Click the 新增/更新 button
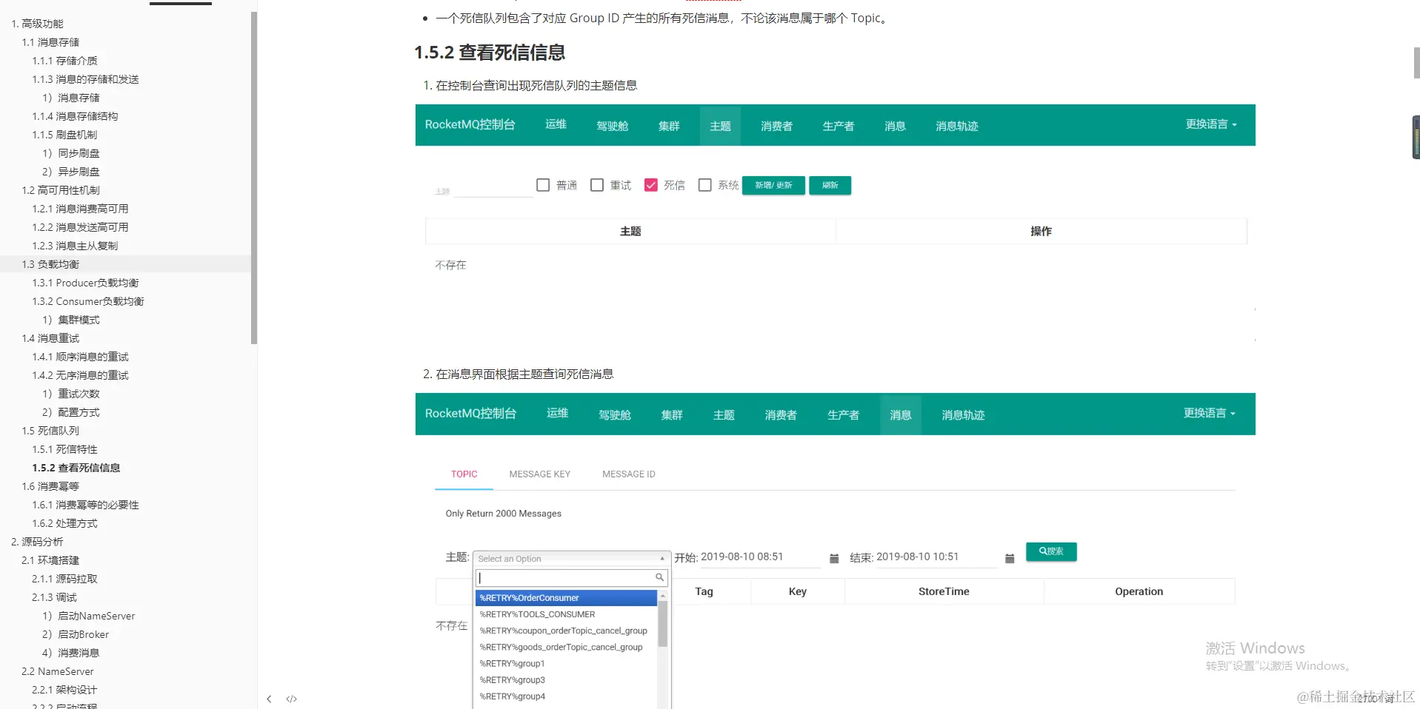The image size is (1420, 709). [773, 185]
